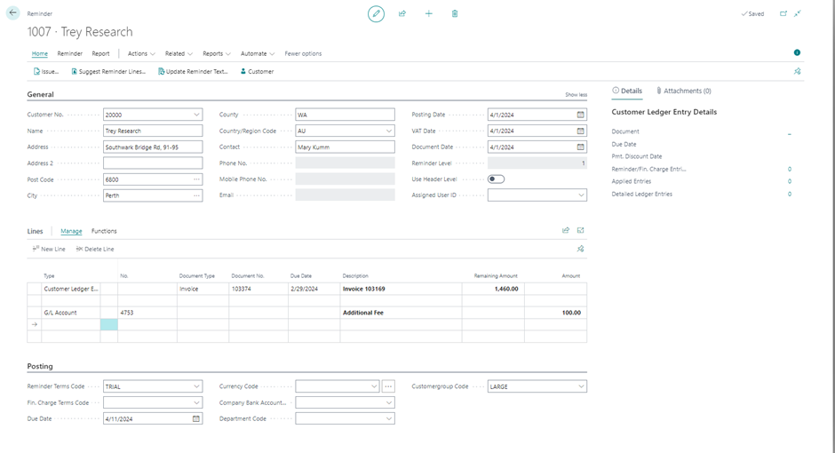This screenshot has width=835, height=453.
Task: Open Due Date calendar picker in Posting
Action: point(196,419)
